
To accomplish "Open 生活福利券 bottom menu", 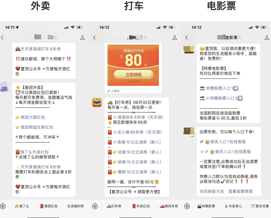I will tap(75, 206).
